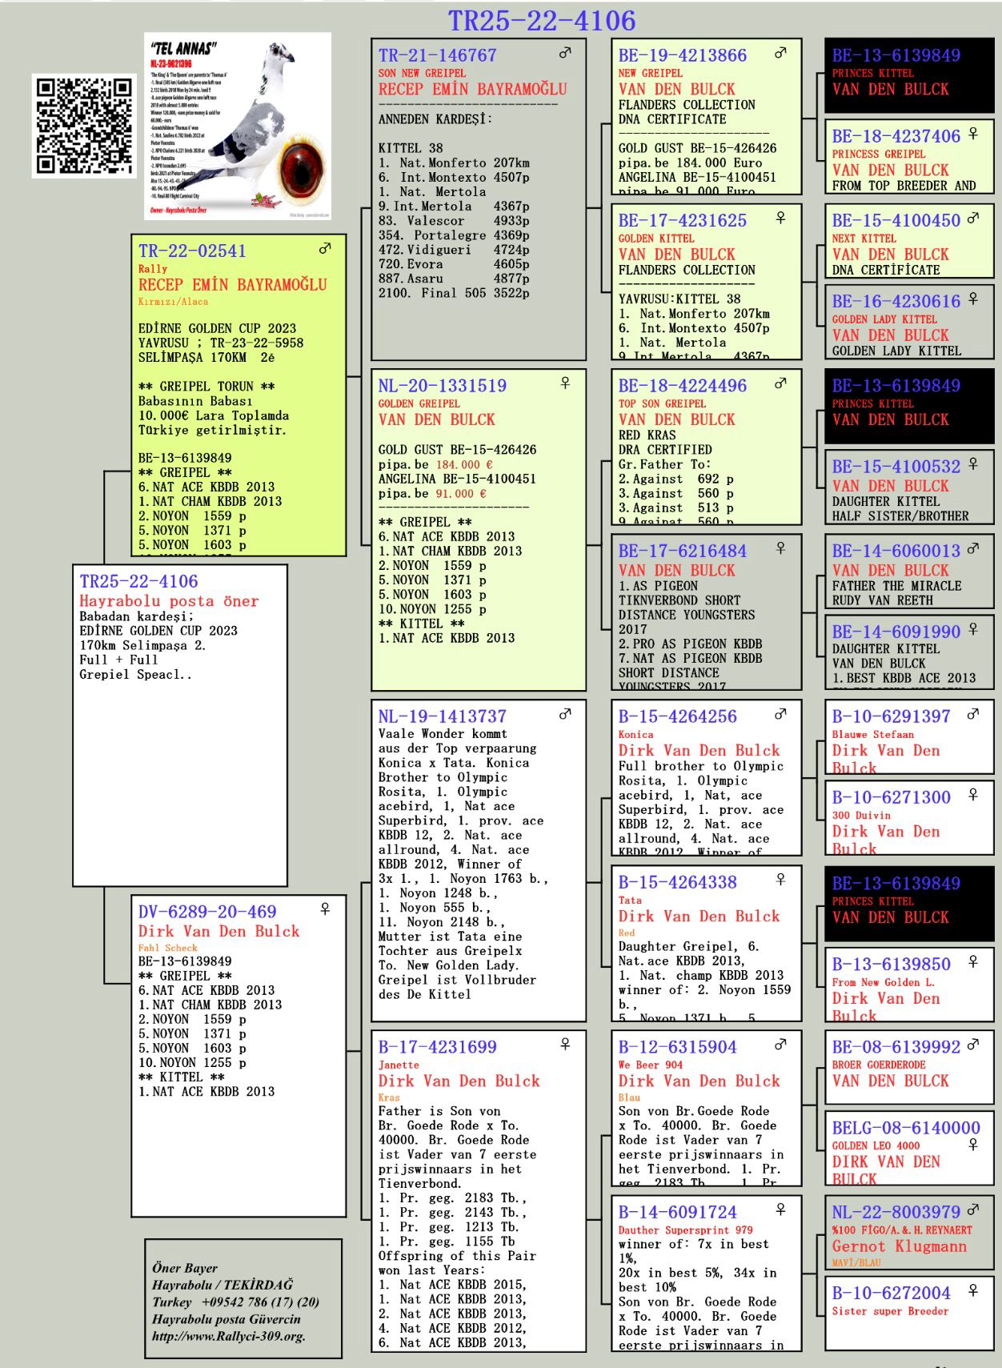Select the We Beer 904 label
1002x1368 pixels.
651,1065
